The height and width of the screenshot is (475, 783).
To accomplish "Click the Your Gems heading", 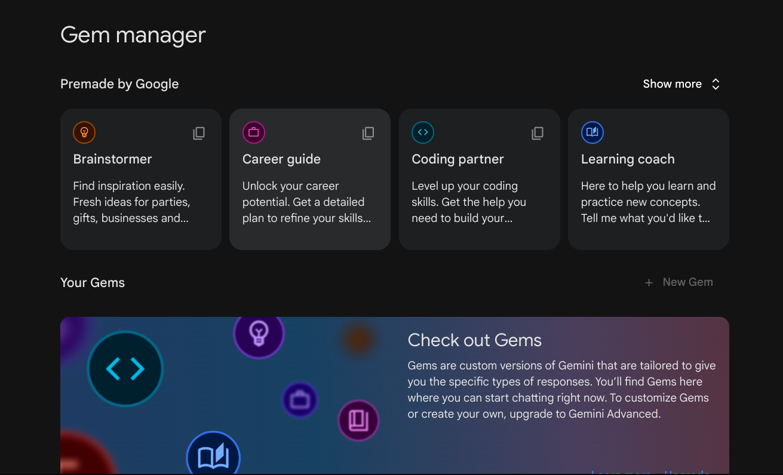I will (x=93, y=283).
